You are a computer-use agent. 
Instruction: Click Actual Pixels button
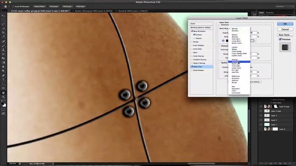point(39,6)
